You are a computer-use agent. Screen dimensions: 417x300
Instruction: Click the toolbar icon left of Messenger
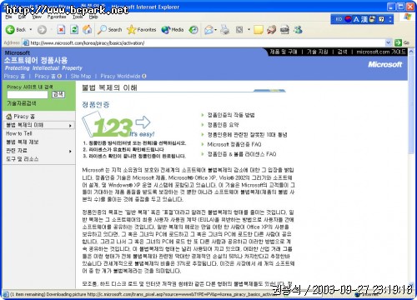pyautogui.click(x=284, y=29)
